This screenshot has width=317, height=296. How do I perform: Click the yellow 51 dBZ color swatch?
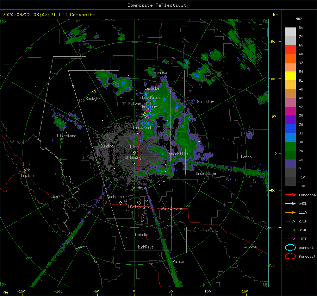pyautogui.click(x=290, y=76)
